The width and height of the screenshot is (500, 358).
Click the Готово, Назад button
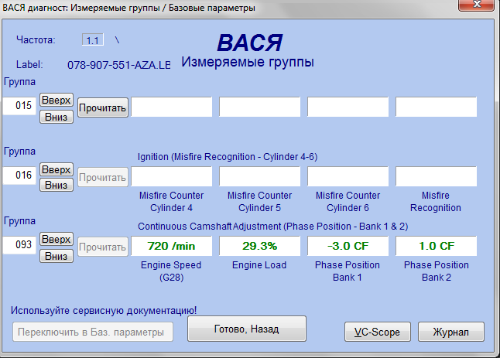[x=246, y=329]
